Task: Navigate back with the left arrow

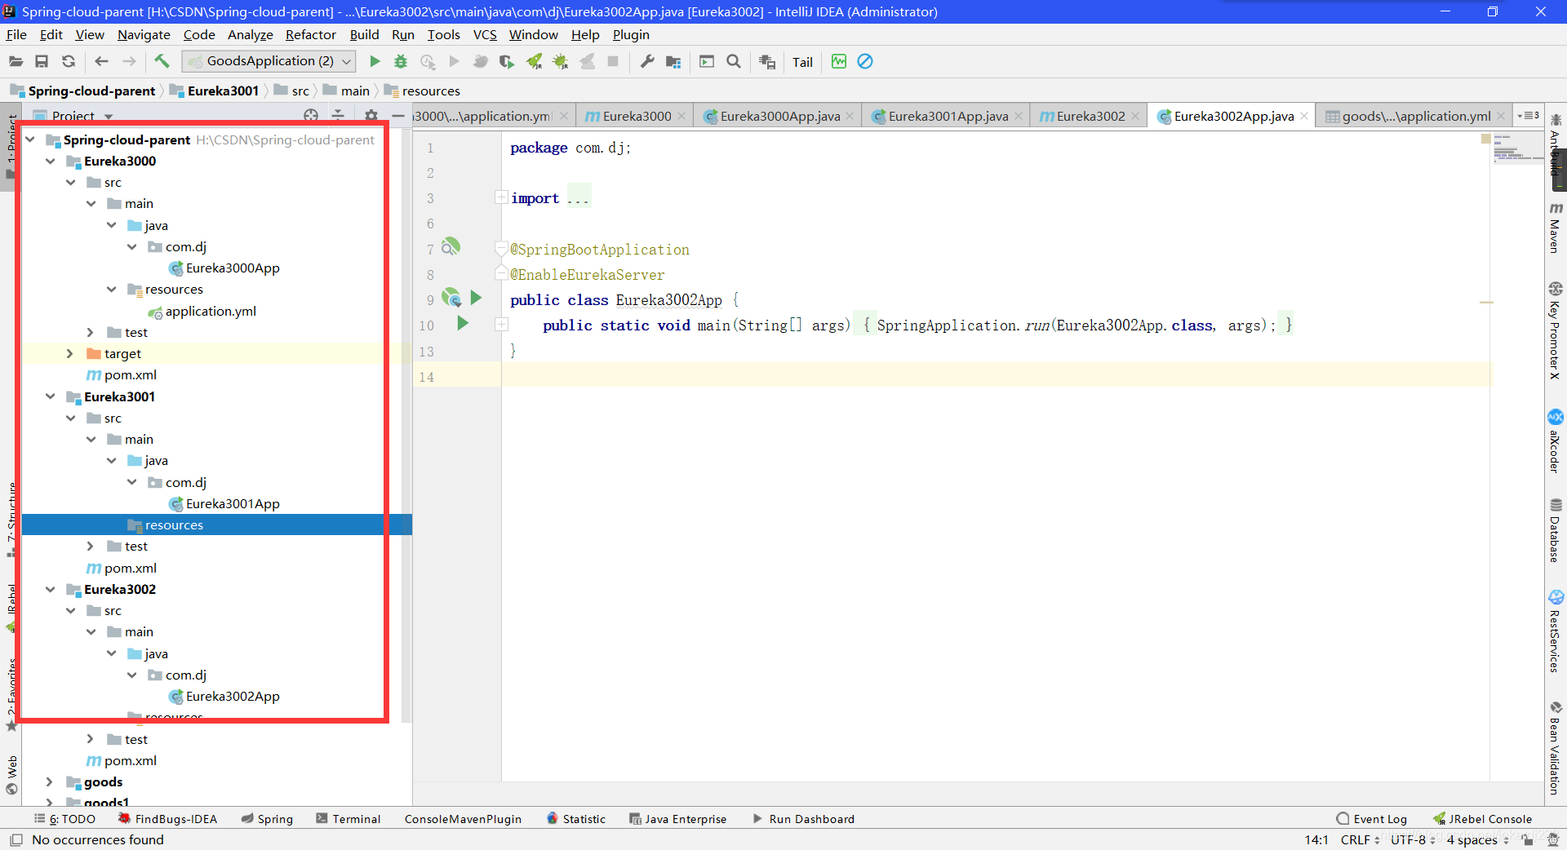Action: coord(102,61)
